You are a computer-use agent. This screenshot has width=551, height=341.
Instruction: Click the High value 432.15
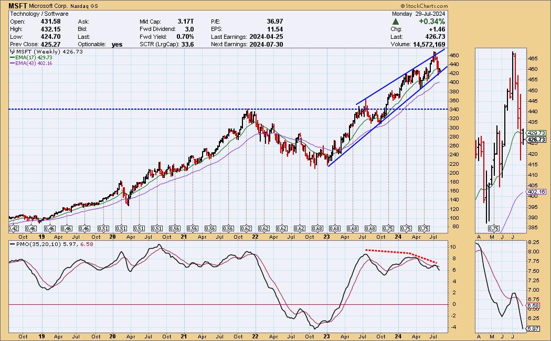click(50, 29)
